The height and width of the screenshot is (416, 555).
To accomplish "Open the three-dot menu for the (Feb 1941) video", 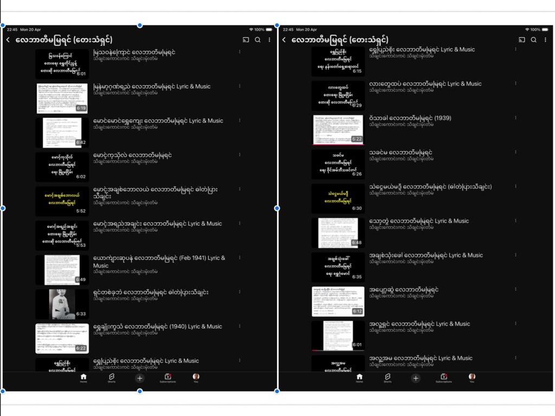I will [x=240, y=258].
